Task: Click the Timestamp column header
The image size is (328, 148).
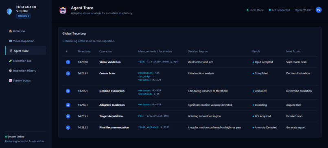Action: (84, 51)
